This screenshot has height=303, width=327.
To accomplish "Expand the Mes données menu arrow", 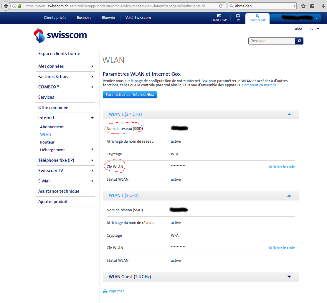I will point(92,66).
